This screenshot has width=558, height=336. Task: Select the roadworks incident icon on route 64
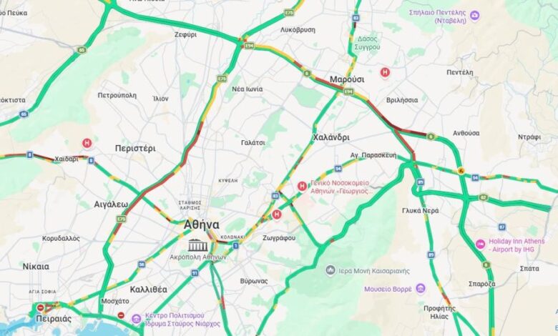461,171
